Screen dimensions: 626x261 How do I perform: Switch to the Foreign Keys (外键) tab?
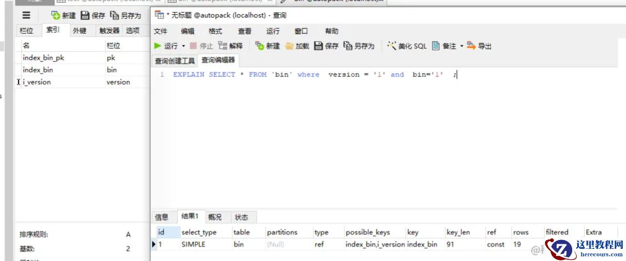(x=79, y=30)
